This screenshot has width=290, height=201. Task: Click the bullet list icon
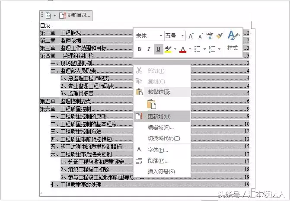[x=197, y=49]
